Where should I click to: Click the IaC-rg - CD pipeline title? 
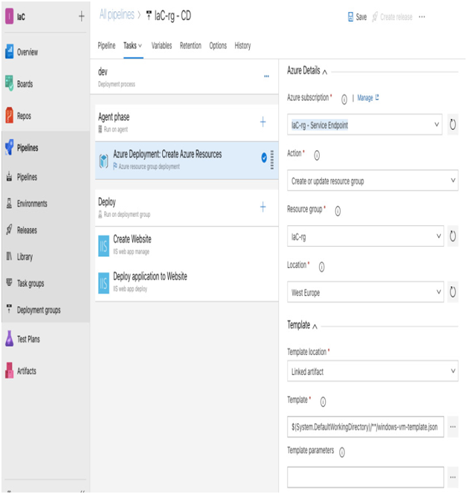pos(173,16)
